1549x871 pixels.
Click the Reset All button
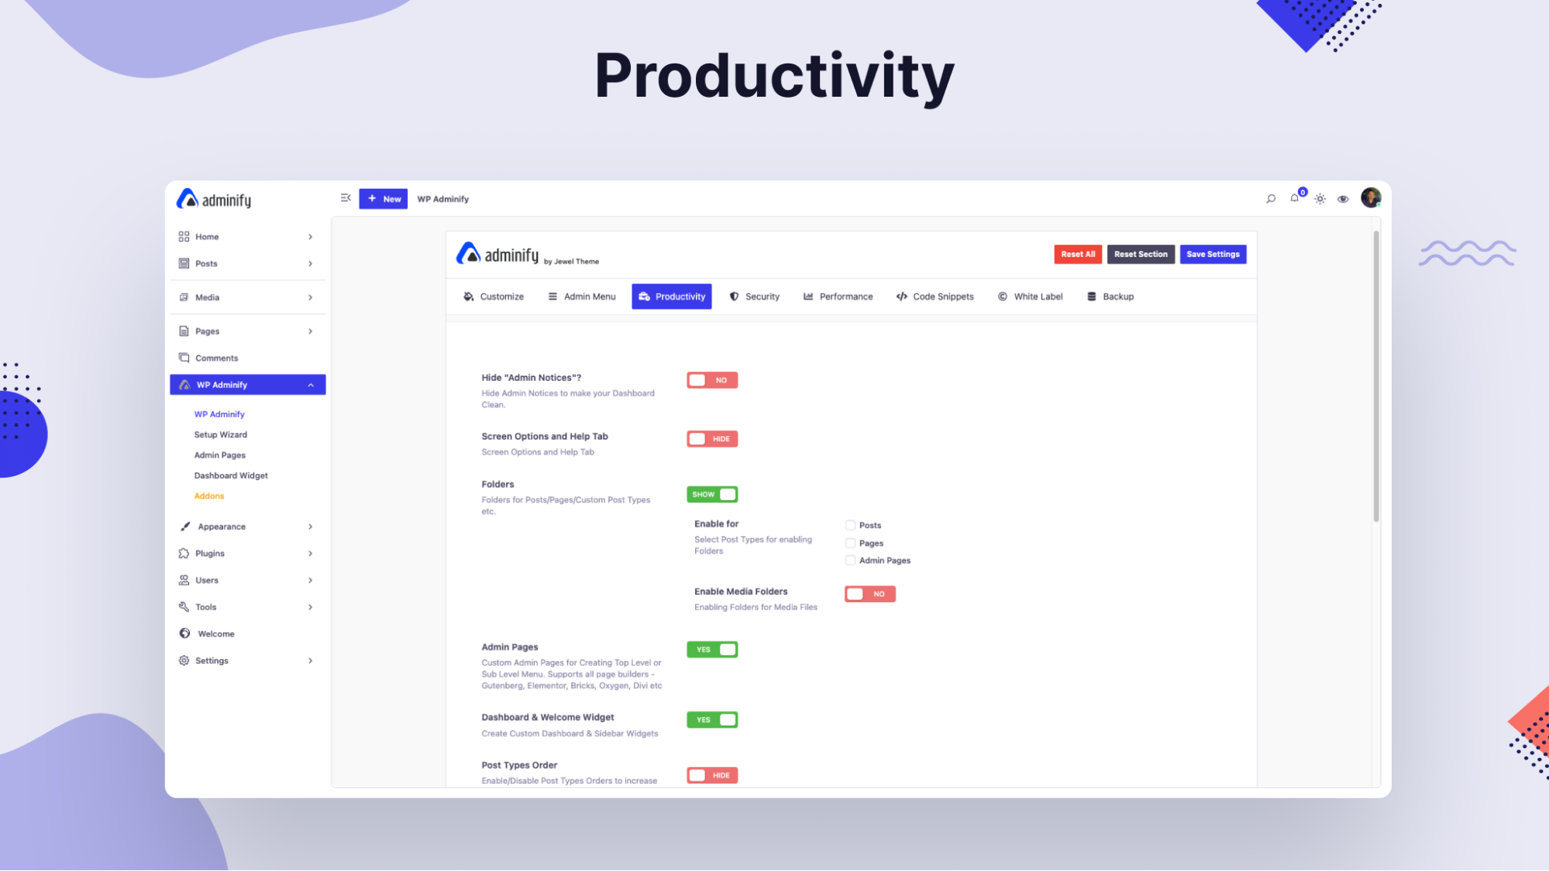(1078, 254)
